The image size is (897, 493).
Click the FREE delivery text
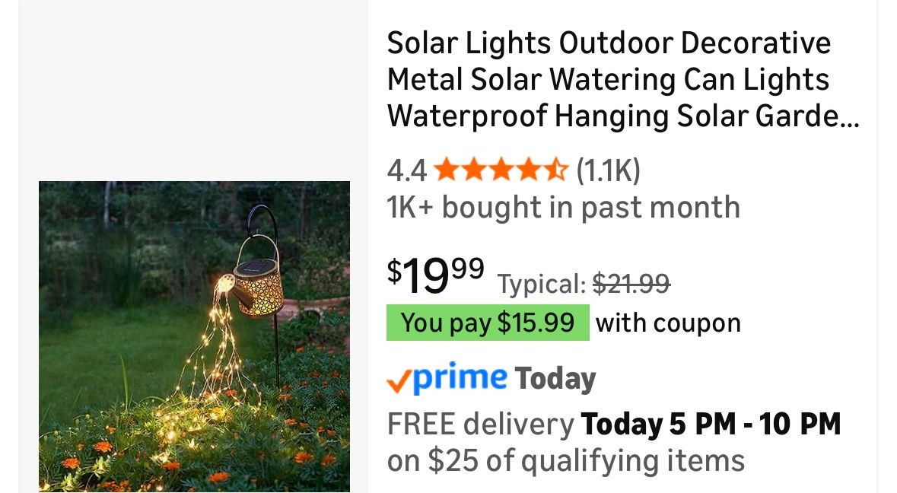[479, 424]
